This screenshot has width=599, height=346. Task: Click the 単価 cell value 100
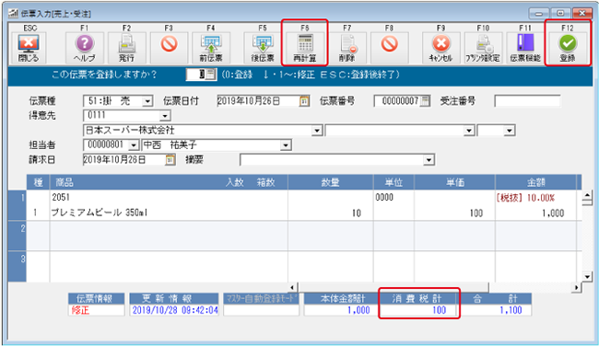click(x=476, y=213)
